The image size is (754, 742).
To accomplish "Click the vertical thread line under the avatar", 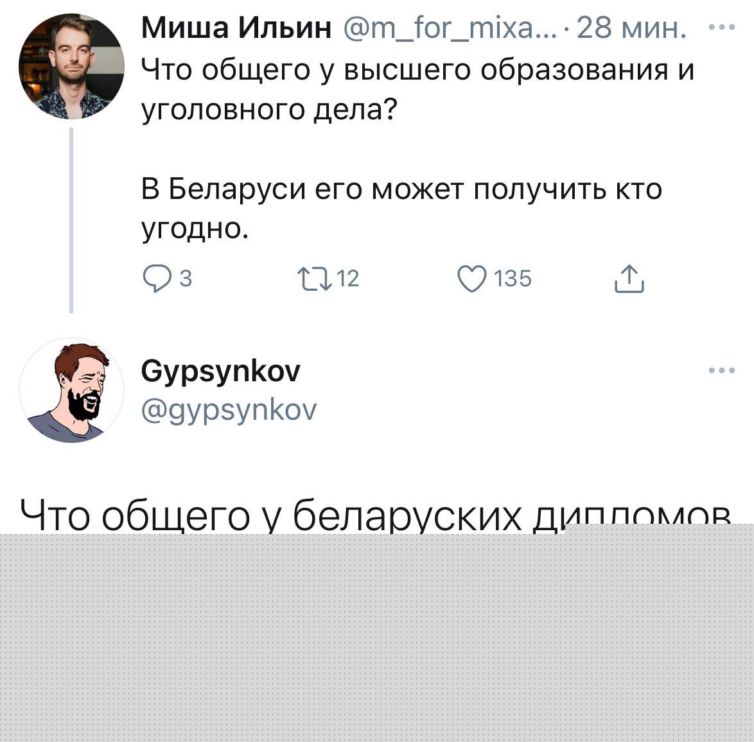I will (71, 218).
